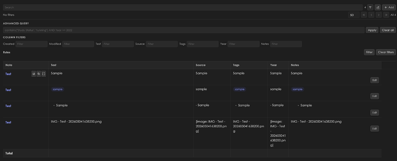The height and width of the screenshot is (161, 397).
Task: Click the Clear all button
Action: (388, 30)
